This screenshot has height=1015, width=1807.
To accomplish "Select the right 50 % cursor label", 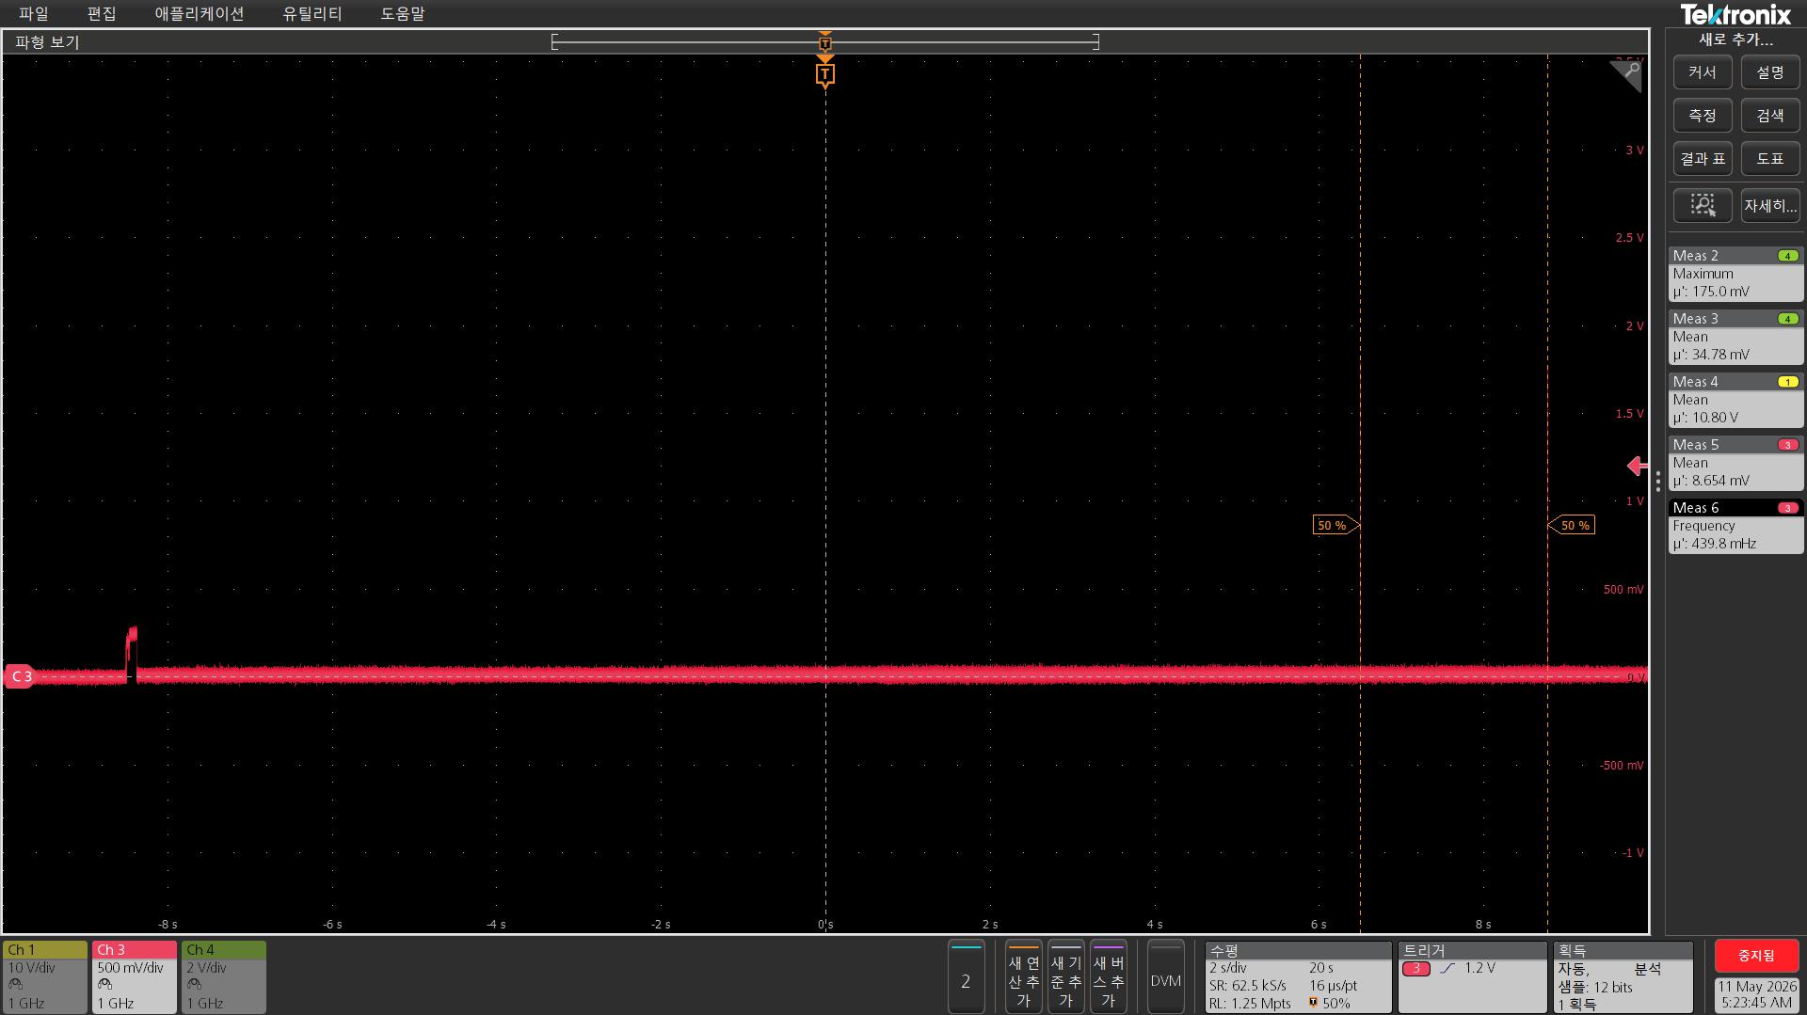I will 1571,525.
